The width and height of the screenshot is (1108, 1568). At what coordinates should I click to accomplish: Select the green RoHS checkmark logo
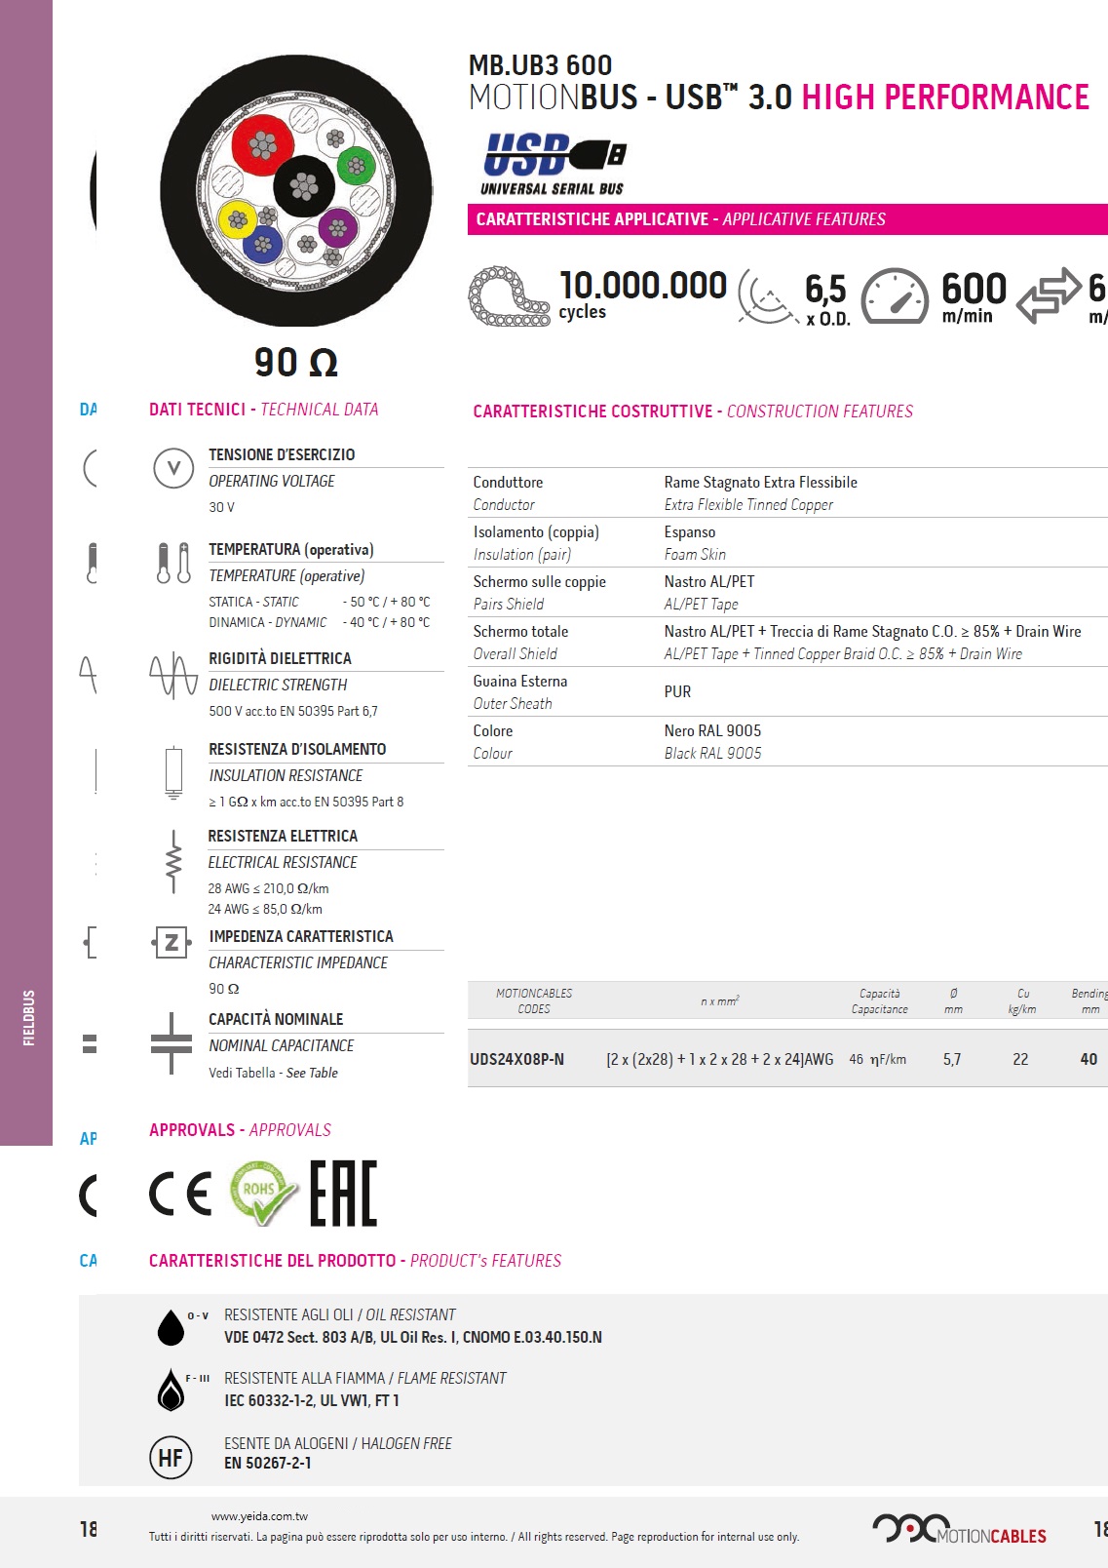[x=263, y=1193]
